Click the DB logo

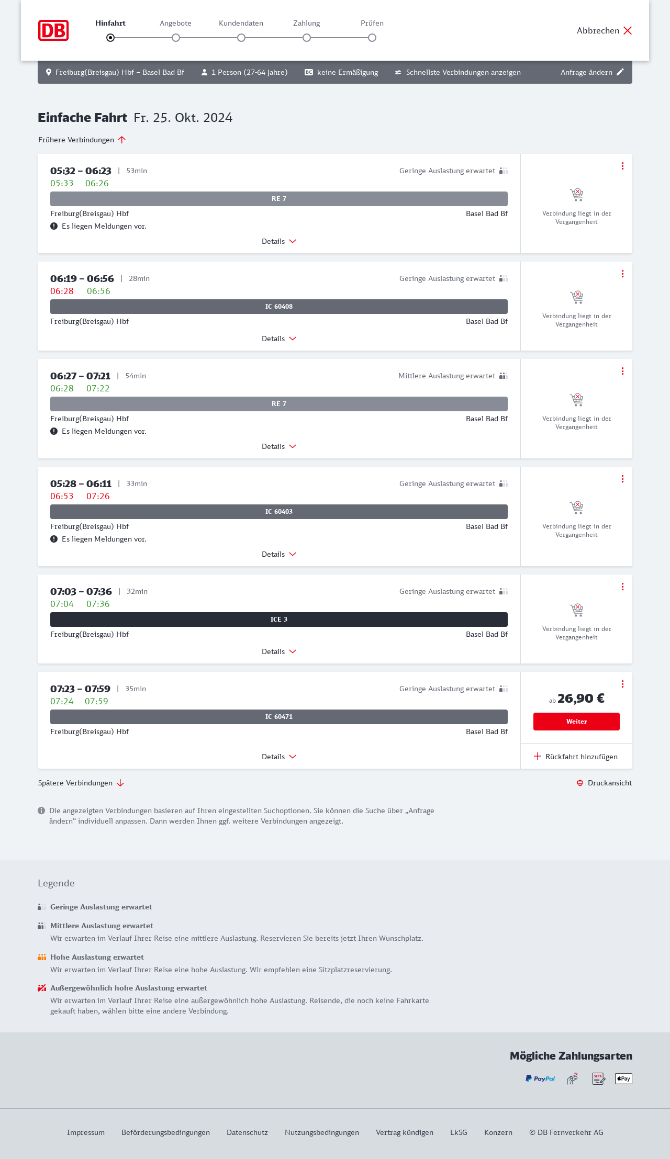pyautogui.click(x=53, y=30)
